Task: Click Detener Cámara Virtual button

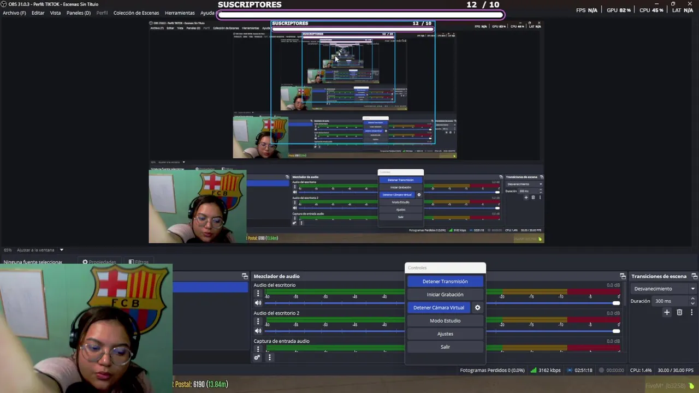Action: coord(439,307)
